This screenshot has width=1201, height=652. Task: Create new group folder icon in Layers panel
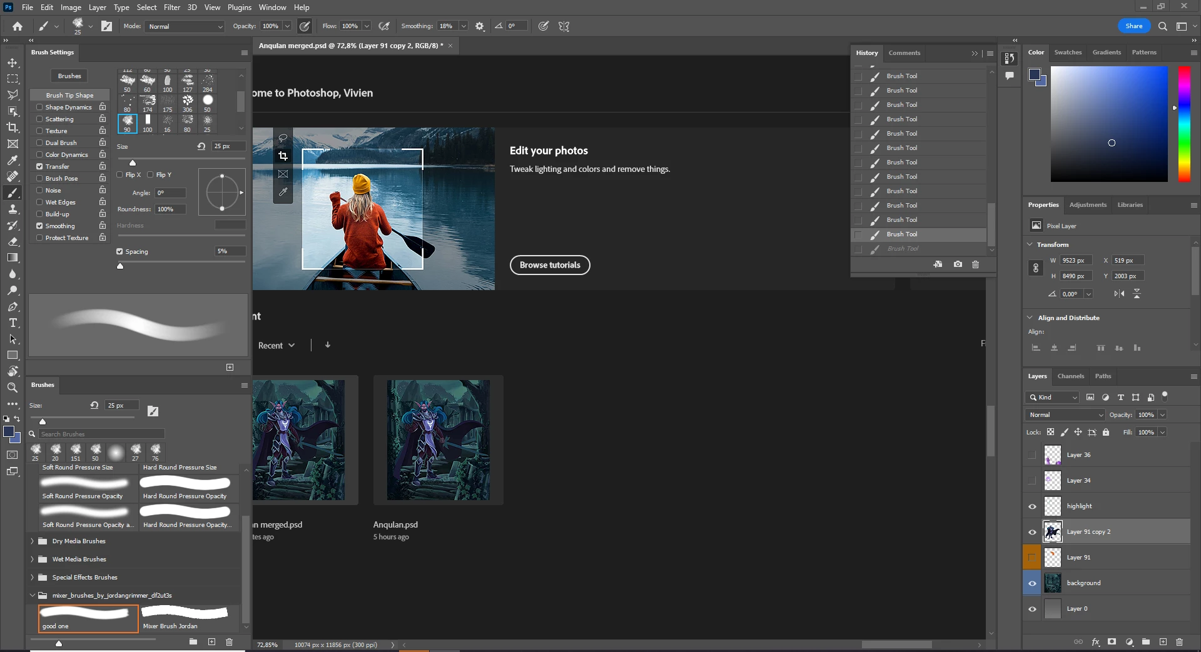1146,642
